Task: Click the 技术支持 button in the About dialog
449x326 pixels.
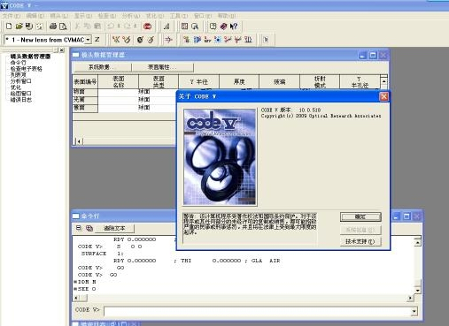Action: [x=360, y=241]
